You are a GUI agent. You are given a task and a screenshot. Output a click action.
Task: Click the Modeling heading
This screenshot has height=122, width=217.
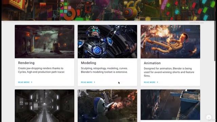pos(88,63)
